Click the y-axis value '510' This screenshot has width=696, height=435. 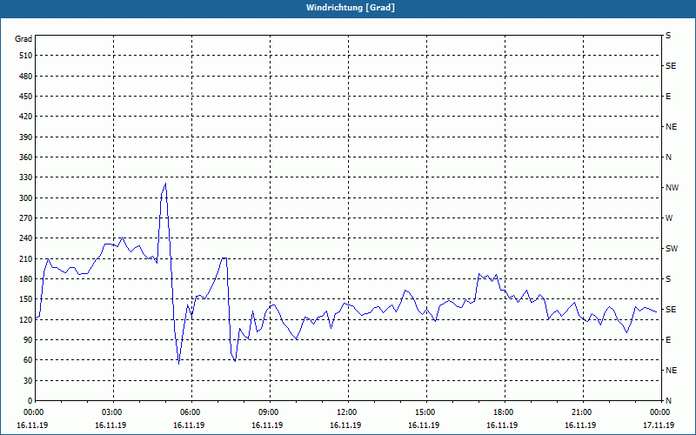[x=26, y=56]
